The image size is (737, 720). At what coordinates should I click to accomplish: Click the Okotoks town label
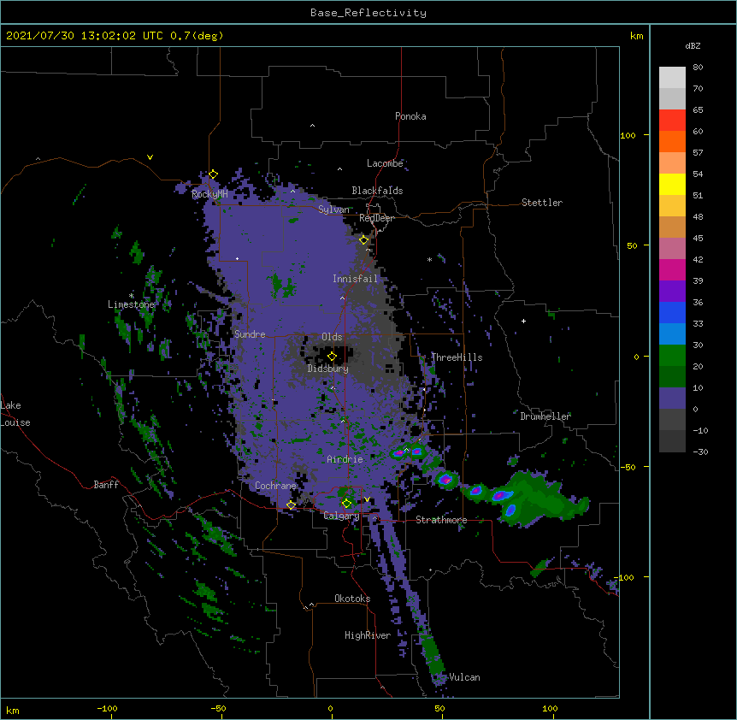click(x=352, y=599)
